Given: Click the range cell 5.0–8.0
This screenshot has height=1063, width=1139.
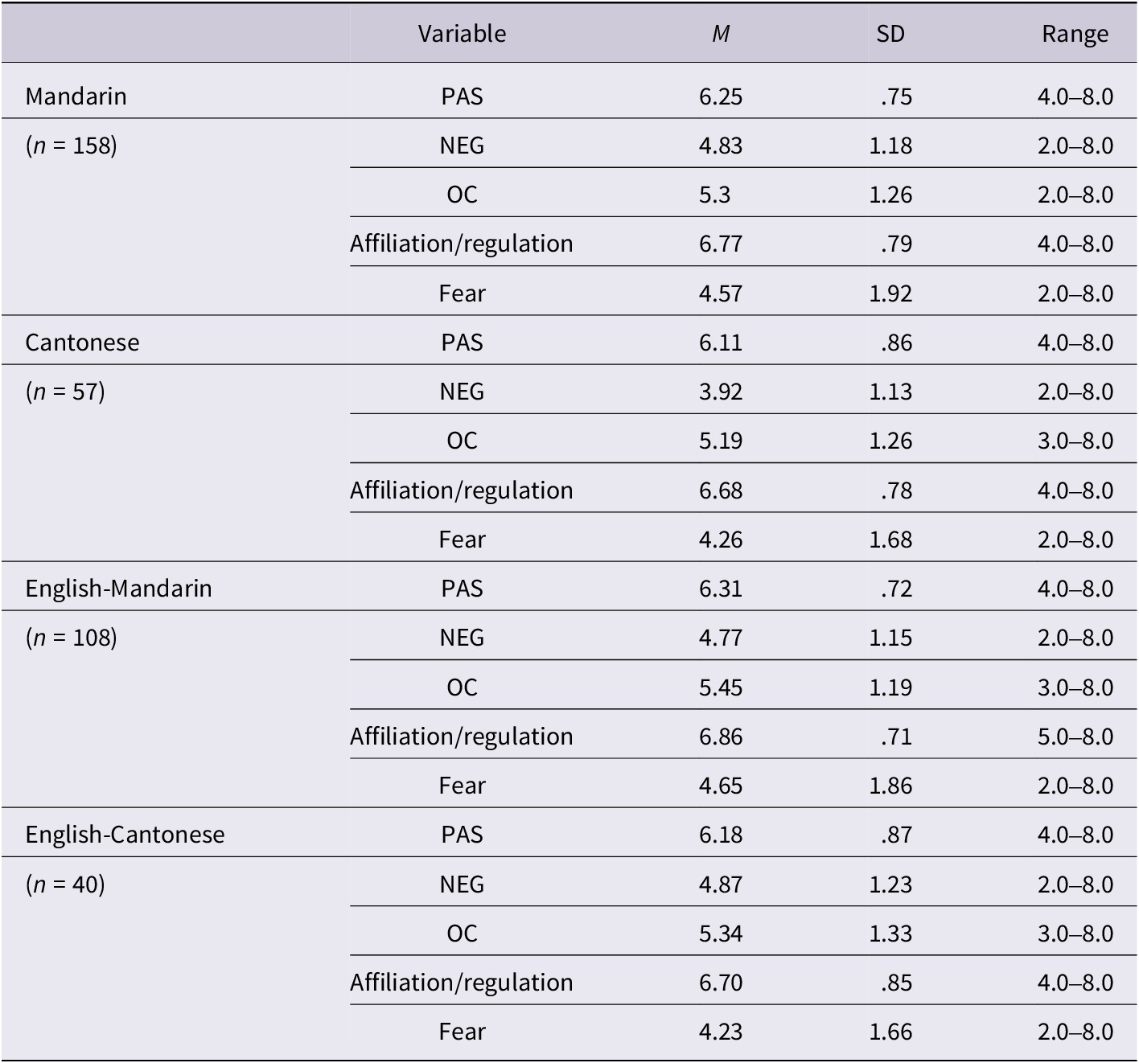Looking at the screenshot, I should click(1075, 737).
